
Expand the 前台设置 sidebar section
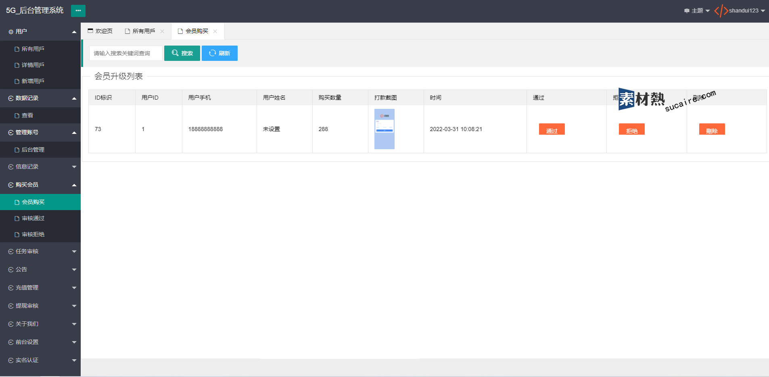pyautogui.click(x=40, y=342)
